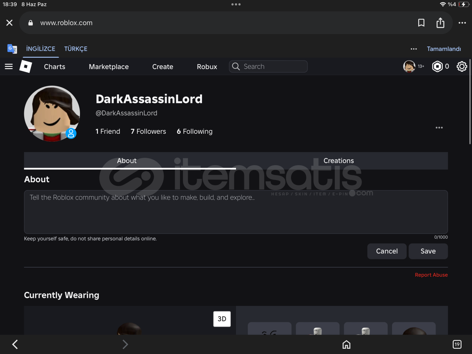The width and height of the screenshot is (472, 354).
Task: Open the Create page
Action: pos(163,67)
